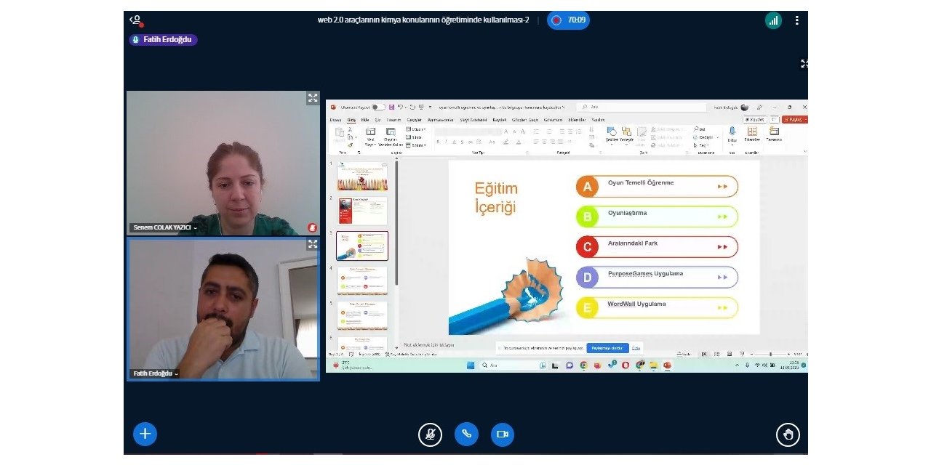Screen dimensions: 931x465
Task: Click the blue plus button
Action: coord(145,434)
